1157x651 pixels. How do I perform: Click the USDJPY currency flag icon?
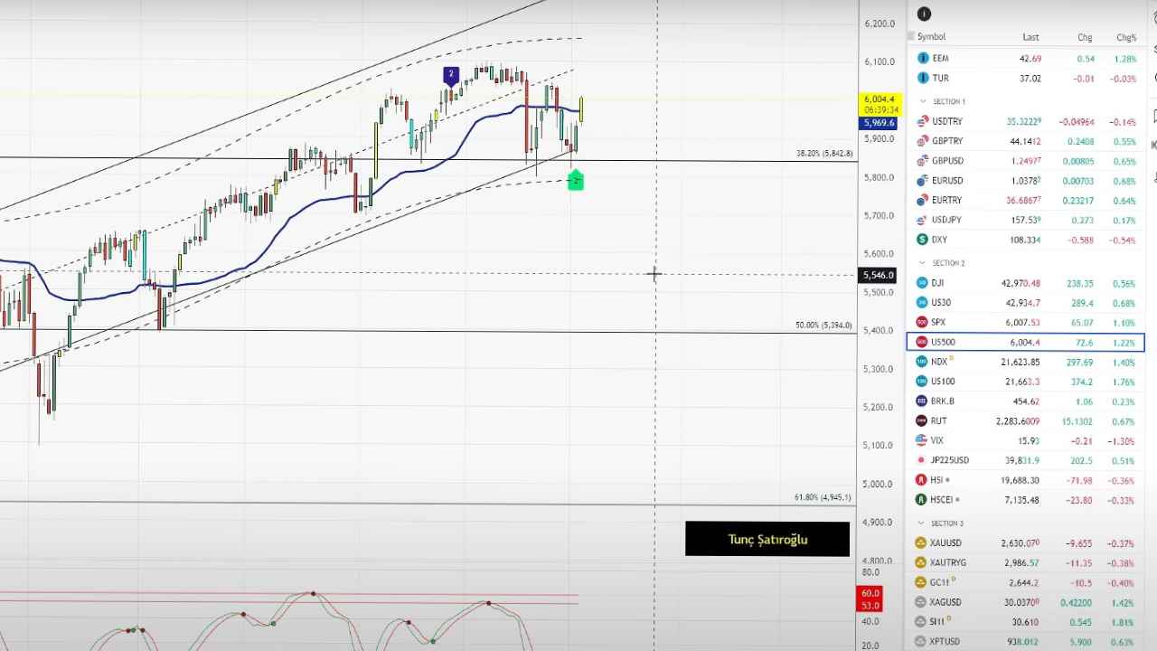tap(923, 220)
